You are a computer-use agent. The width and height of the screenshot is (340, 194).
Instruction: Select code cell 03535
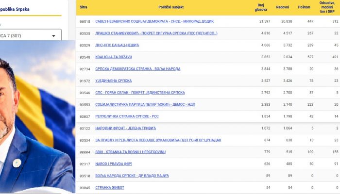(85, 33)
